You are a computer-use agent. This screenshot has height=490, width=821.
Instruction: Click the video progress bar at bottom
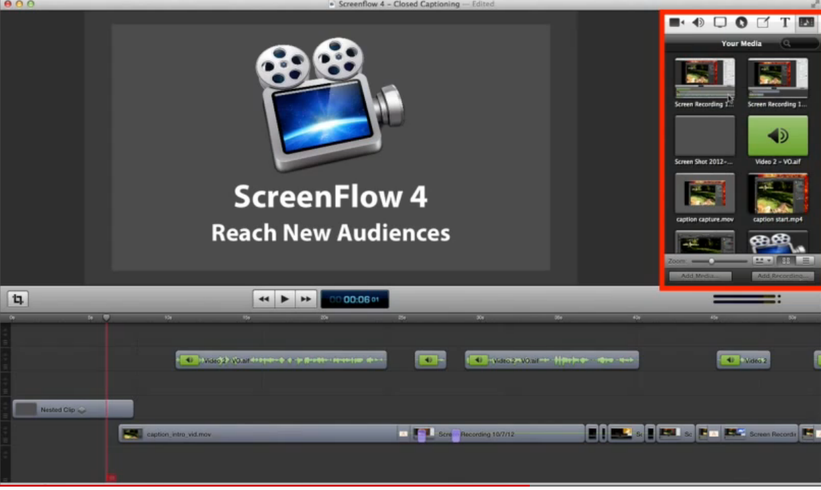[410, 485]
